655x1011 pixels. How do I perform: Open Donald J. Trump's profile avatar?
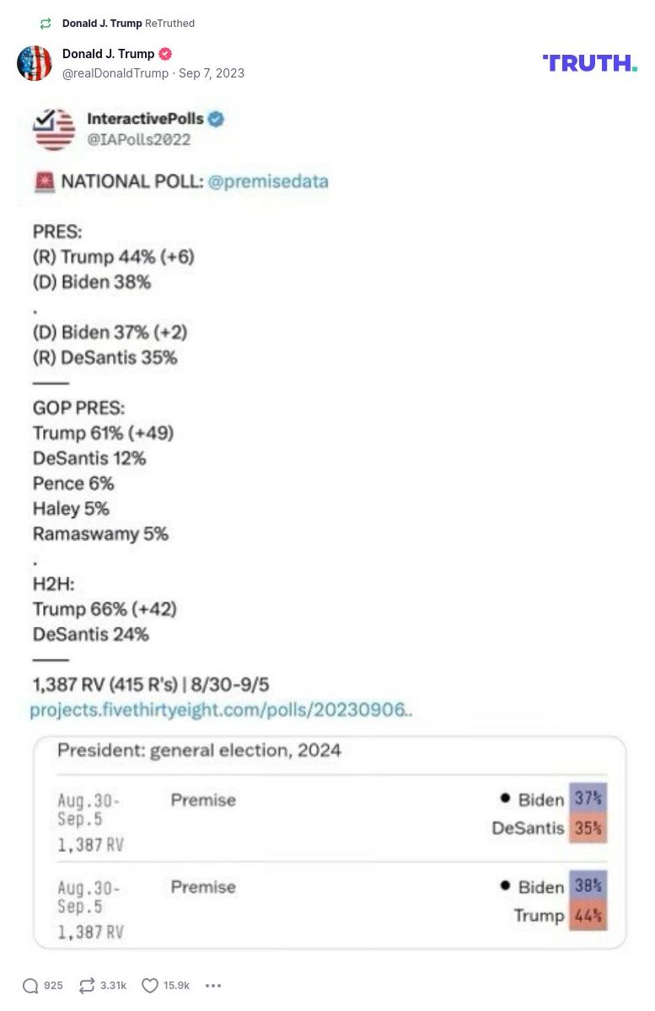[x=35, y=63]
